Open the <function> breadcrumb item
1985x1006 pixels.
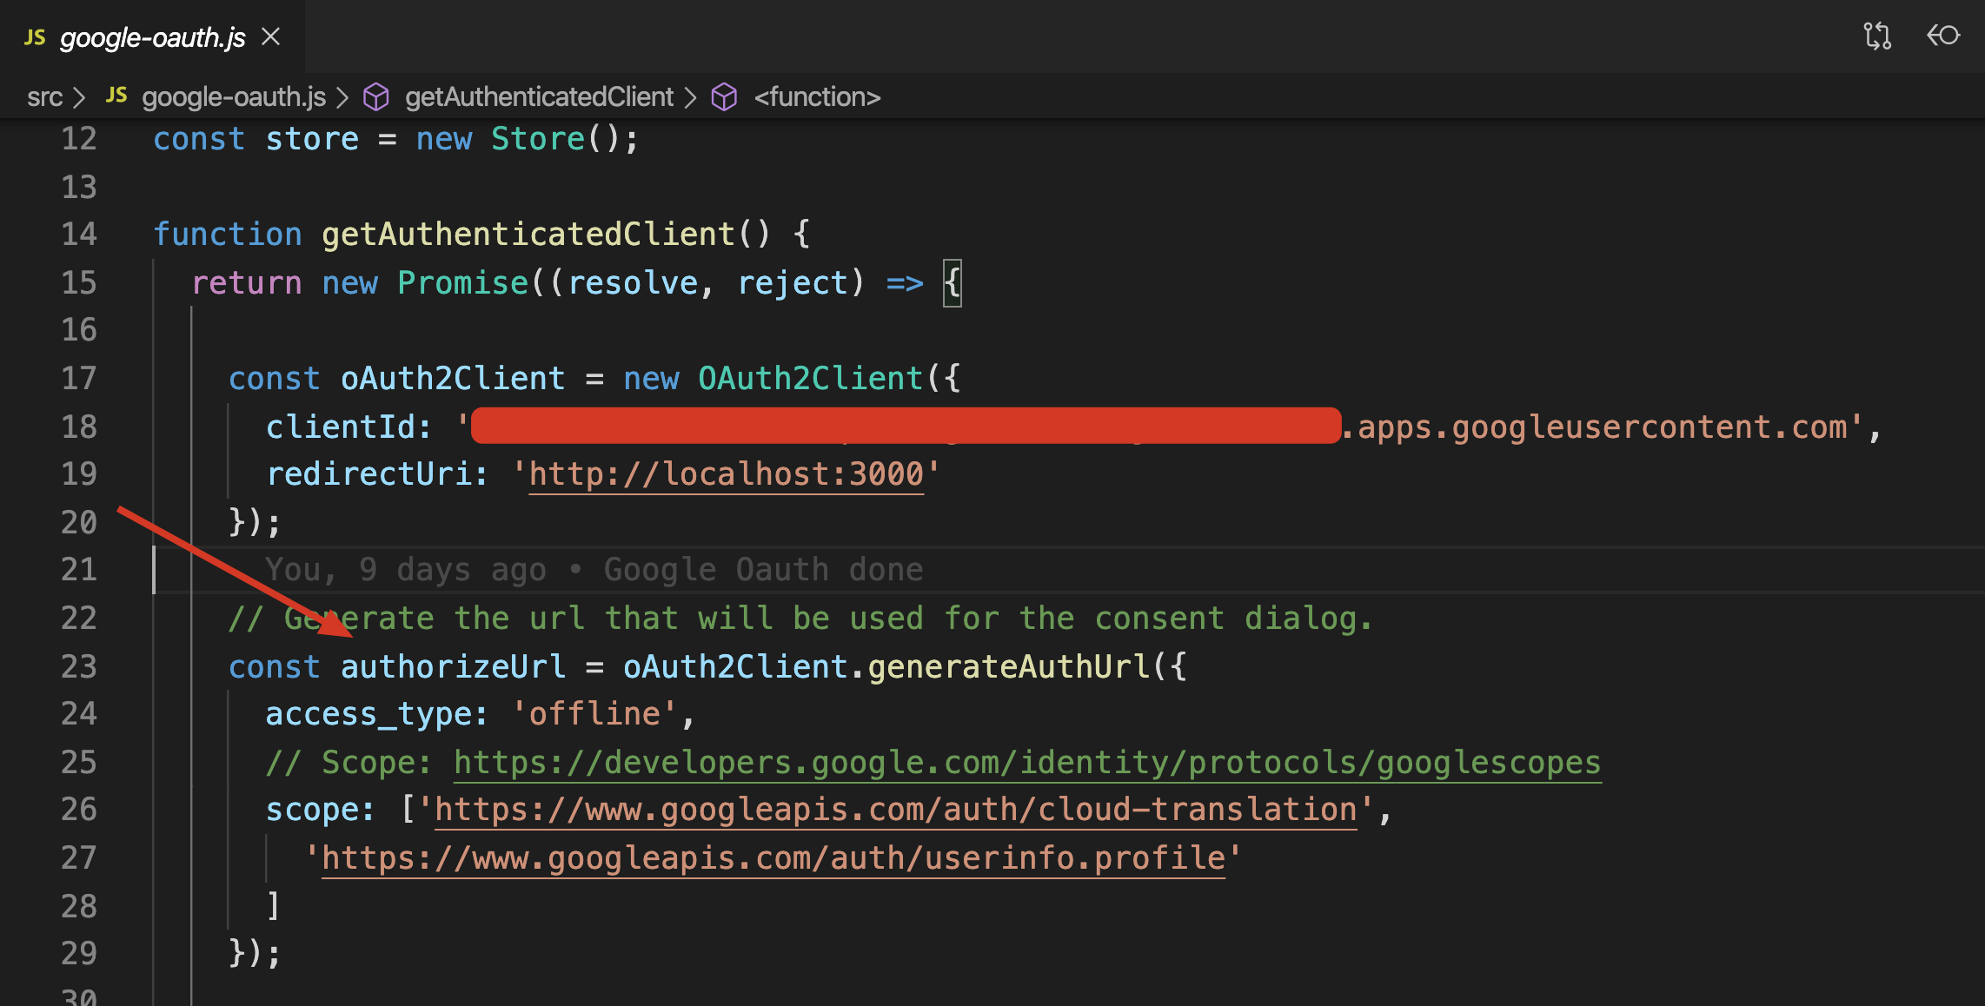(817, 96)
